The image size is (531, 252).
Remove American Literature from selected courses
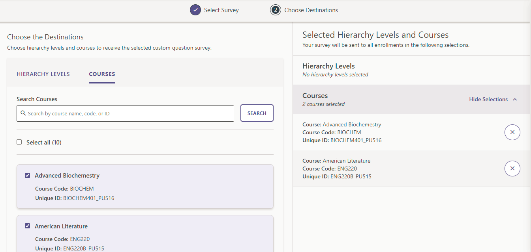point(512,169)
